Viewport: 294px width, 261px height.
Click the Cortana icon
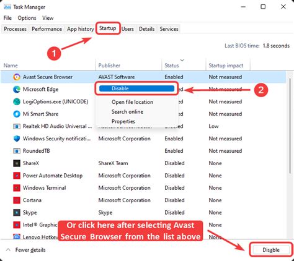(17, 200)
